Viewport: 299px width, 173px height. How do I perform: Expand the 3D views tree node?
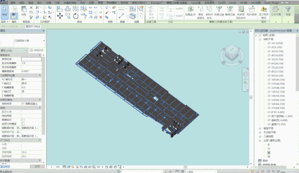[260, 137]
